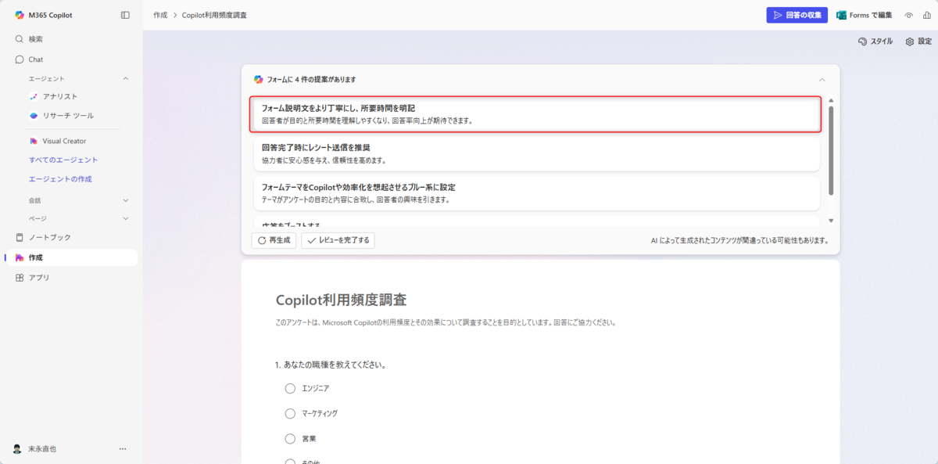
Task: Click the エージェントの作成 link
Action: click(x=60, y=179)
